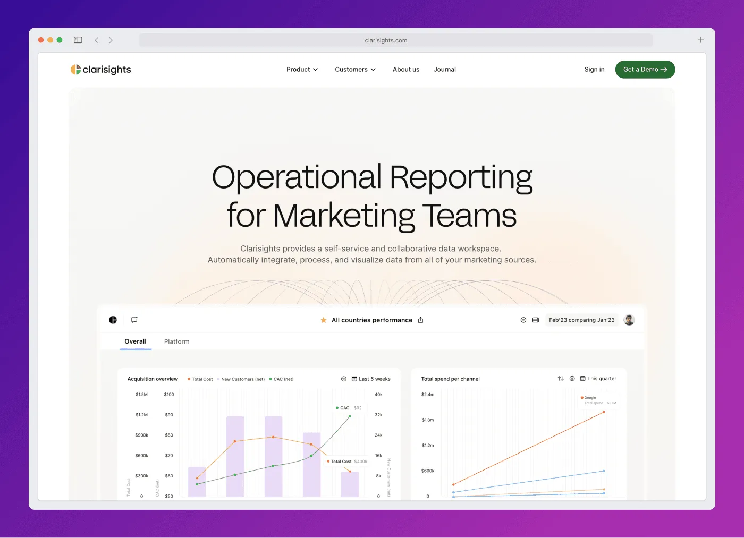The width and height of the screenshot is (744, 538).
Task: Open the dashboard filter icon near date range
Action: (523, 320)
